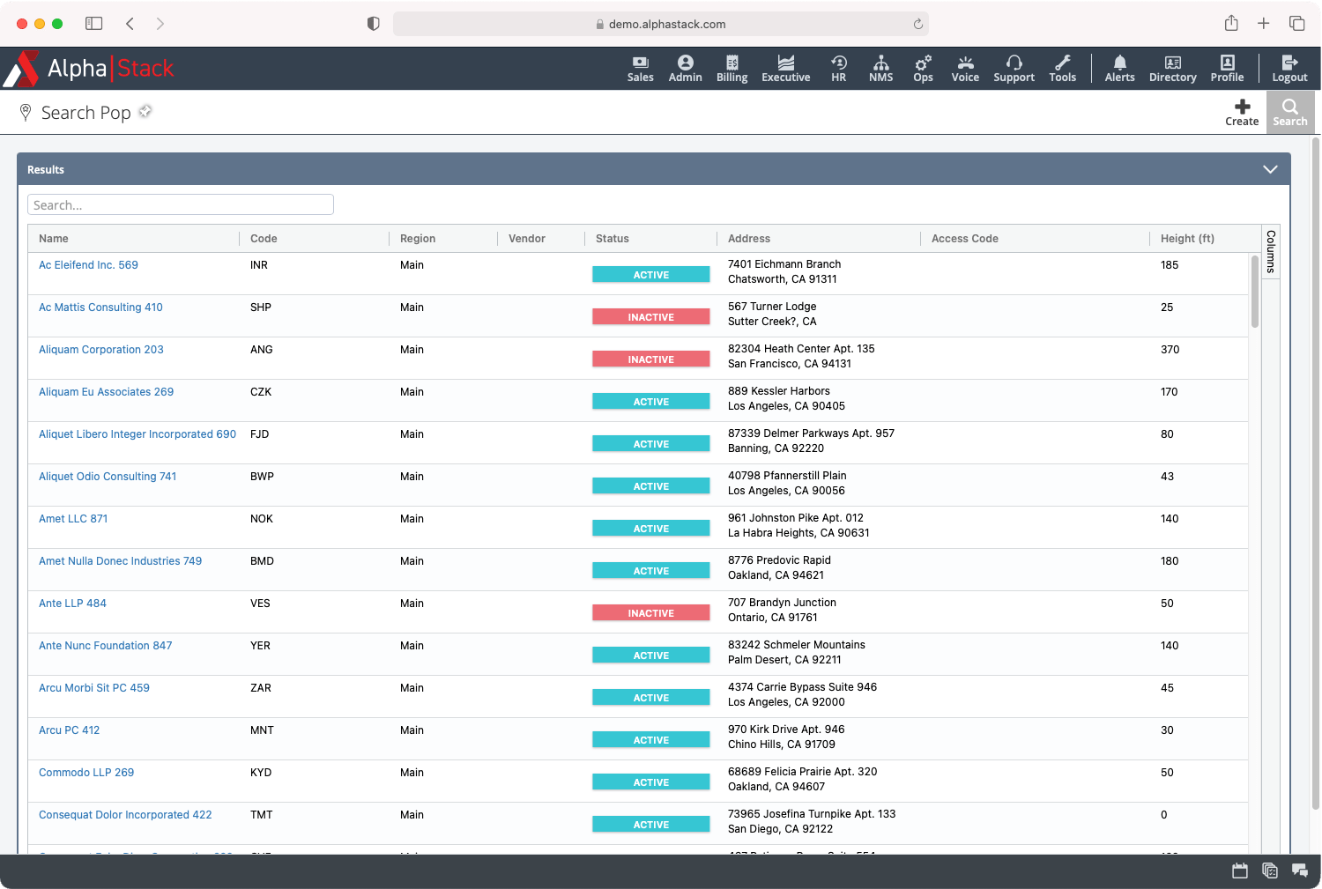Open Arcu Morbi Sit PC 459
Screen dimensions: 1322x889
94,688
